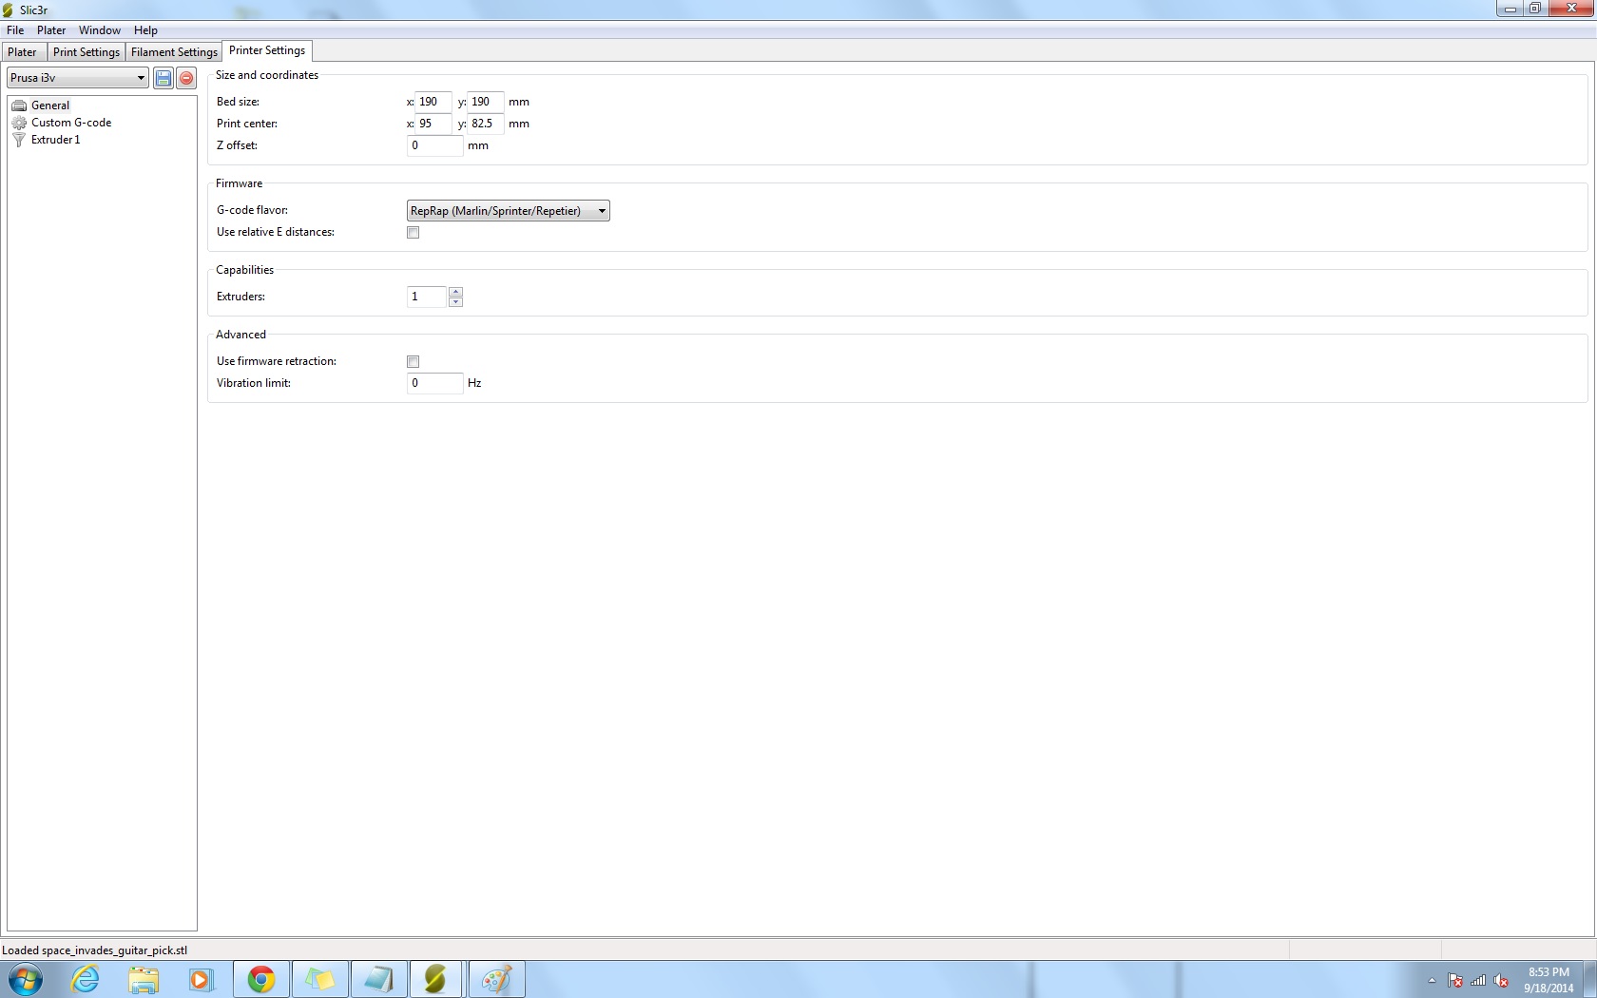Switch to Google Chrome in taskbar

click(x=261, y=979)
